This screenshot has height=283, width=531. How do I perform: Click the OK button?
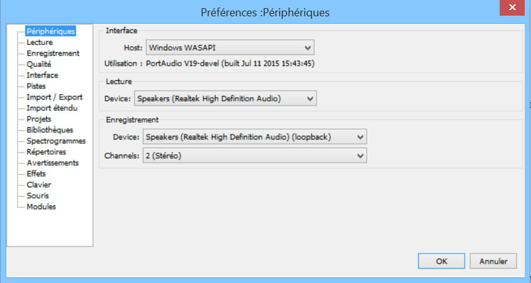pyautogui.click(x=441, y=261)
